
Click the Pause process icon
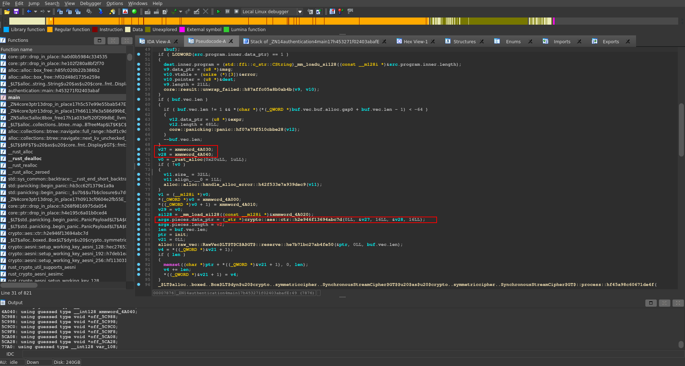[x=227, y=12]
